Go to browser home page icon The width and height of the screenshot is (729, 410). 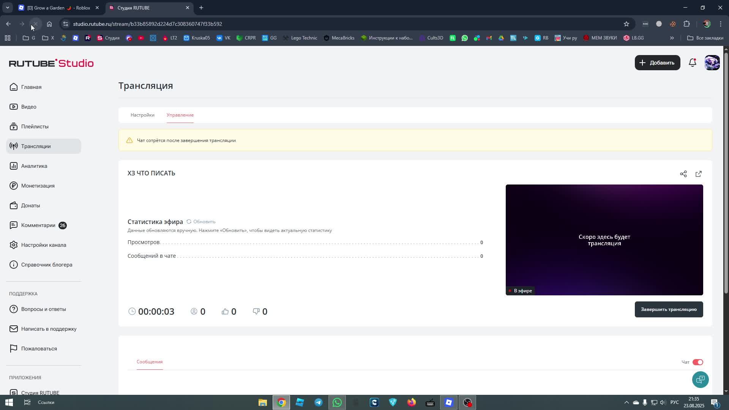pos(49,24)
